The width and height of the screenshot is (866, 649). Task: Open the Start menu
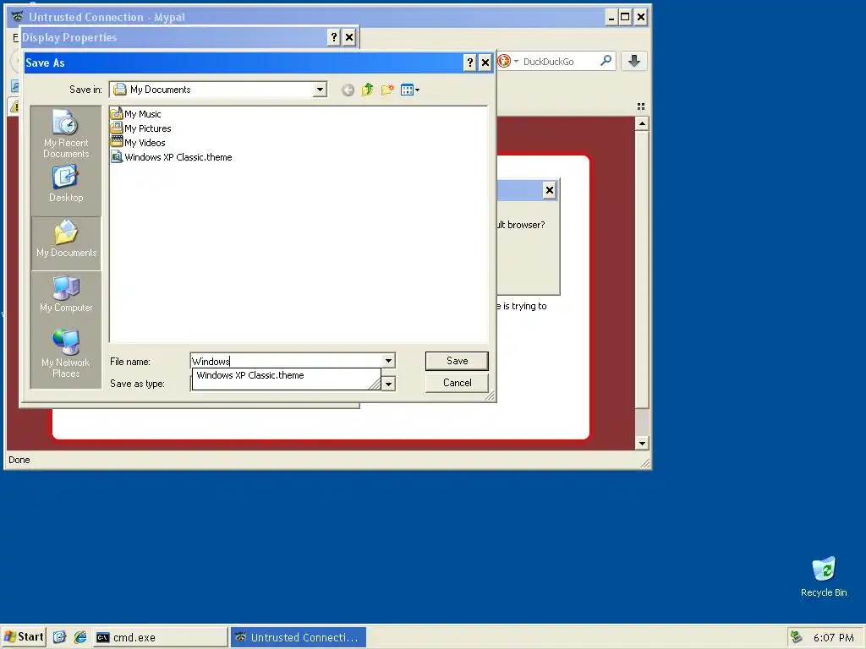coord(24,637)
